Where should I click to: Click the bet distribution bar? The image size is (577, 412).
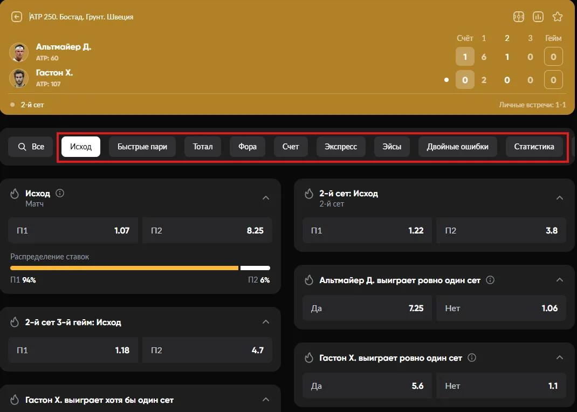point(140,268)
